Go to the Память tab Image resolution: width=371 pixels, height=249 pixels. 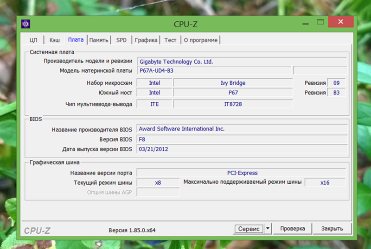coord(99,40)
